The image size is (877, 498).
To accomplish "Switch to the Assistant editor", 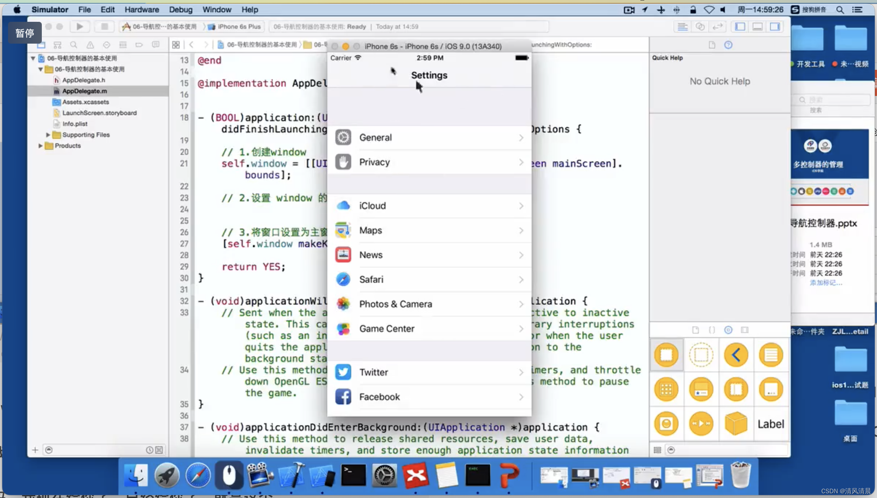I will tap(700, 27).
